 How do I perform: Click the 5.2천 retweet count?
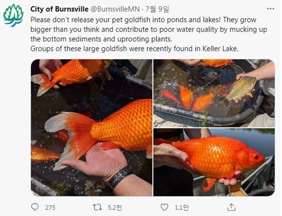click(115, 208)
